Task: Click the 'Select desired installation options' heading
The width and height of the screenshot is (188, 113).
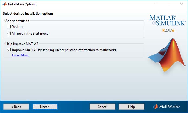Action: [x=28, y=14]
